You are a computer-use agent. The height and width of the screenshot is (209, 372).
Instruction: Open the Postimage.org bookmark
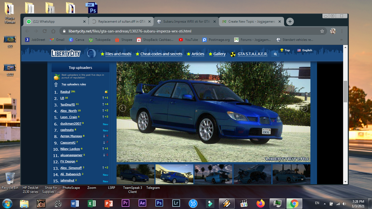pos(216,40)
